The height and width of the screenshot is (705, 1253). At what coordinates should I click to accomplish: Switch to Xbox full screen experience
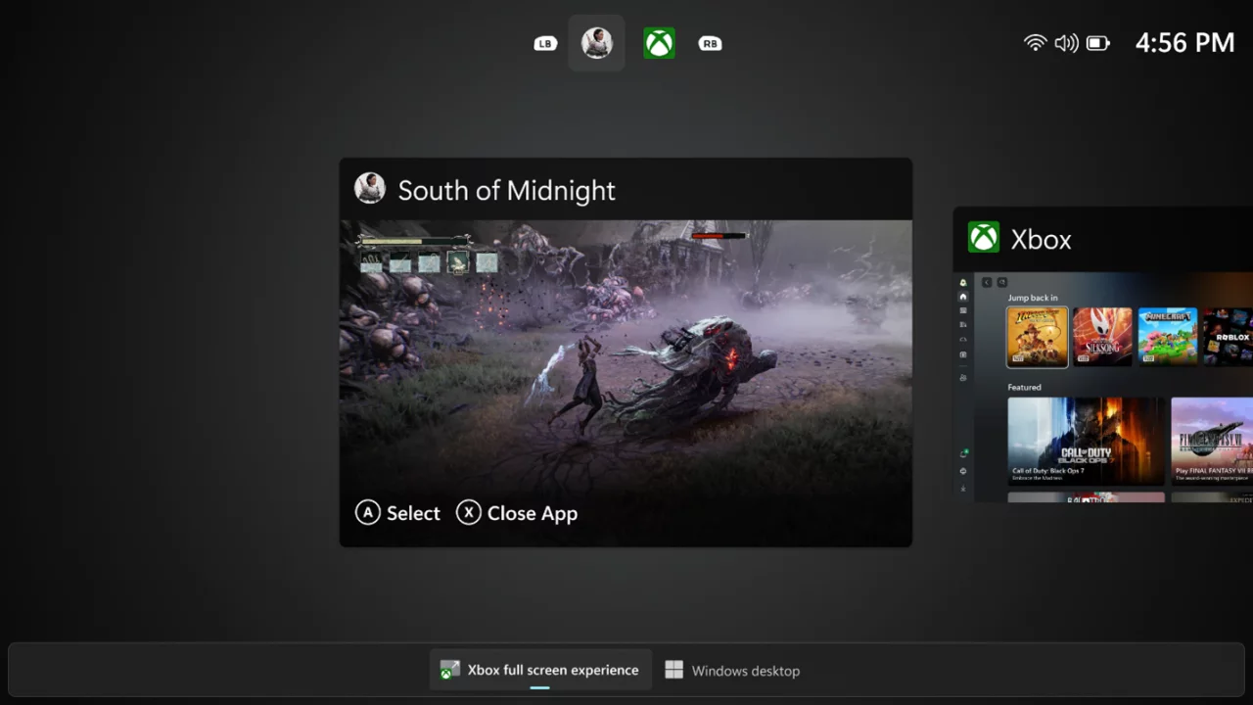[x=540, y=671]
